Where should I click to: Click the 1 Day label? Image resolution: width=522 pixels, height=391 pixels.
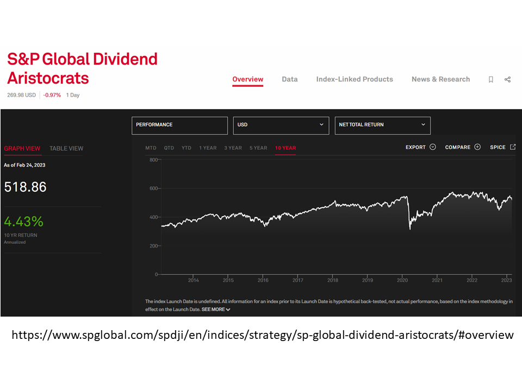pos(73,95)
